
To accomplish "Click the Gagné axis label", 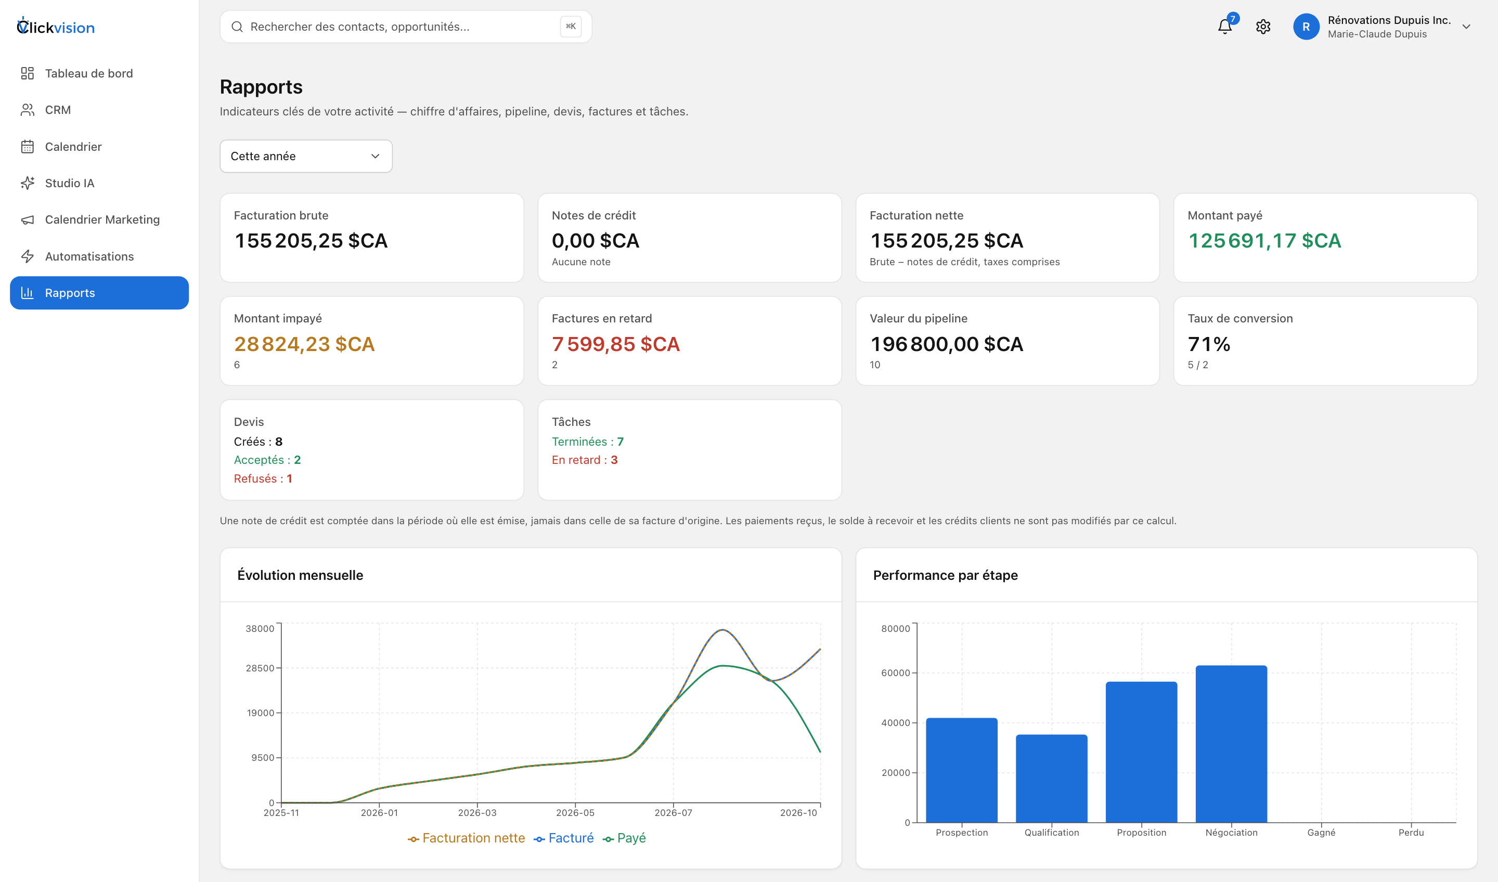I will click(x=1321, y=833).
